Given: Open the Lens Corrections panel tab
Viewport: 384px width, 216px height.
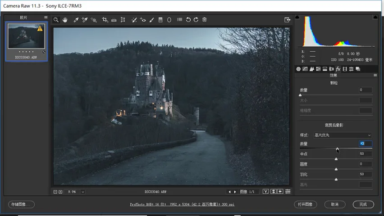Looking at the screenshot, I should pyautogui.click(x=331, y=69).
